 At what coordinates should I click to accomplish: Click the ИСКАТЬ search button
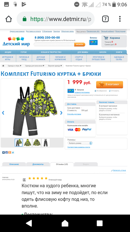click(80, 44)
